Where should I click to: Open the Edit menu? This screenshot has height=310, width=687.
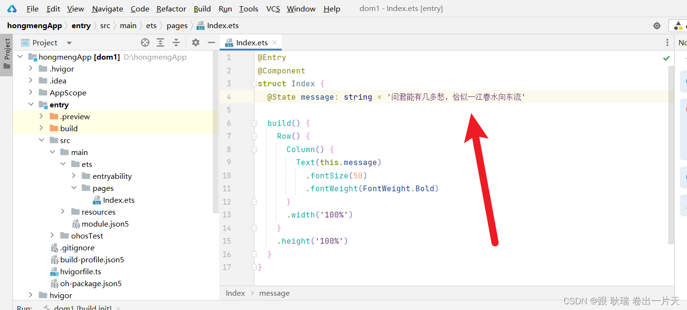click(53, 9)
